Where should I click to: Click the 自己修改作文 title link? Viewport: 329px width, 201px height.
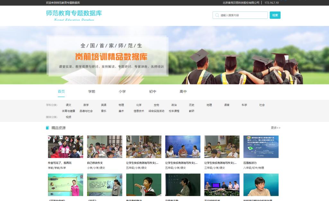point(95,163)
